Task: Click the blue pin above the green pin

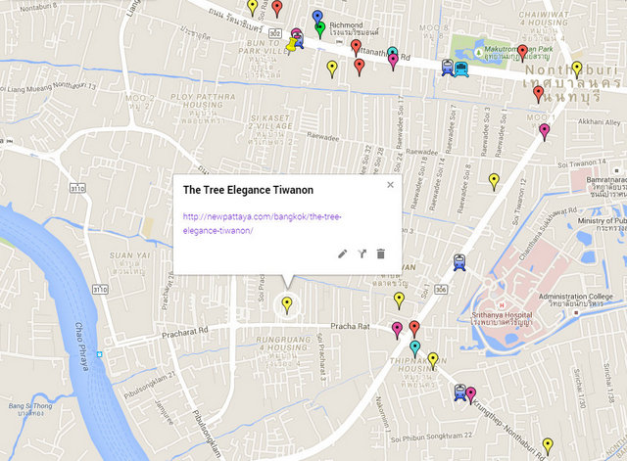Action: tap(317, 18)
